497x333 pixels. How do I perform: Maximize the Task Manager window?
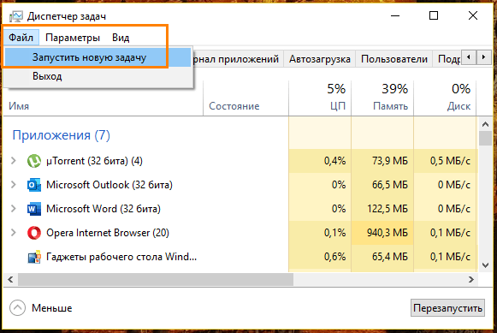click(434, 15)
